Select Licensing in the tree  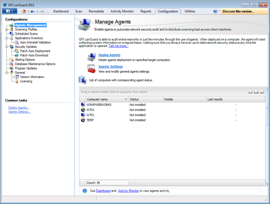pos(26,81)
